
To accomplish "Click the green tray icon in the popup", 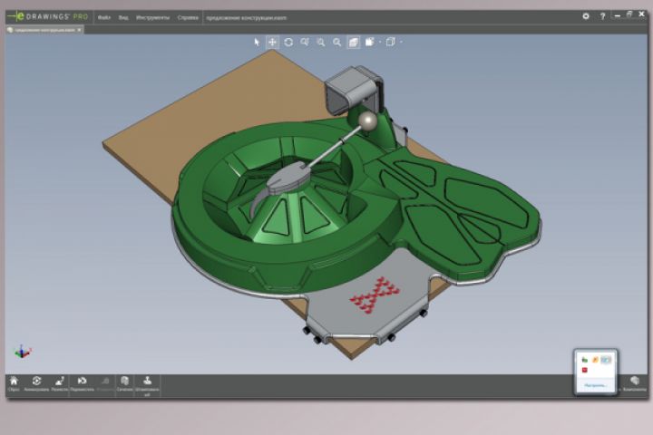I will click(585, 360).
